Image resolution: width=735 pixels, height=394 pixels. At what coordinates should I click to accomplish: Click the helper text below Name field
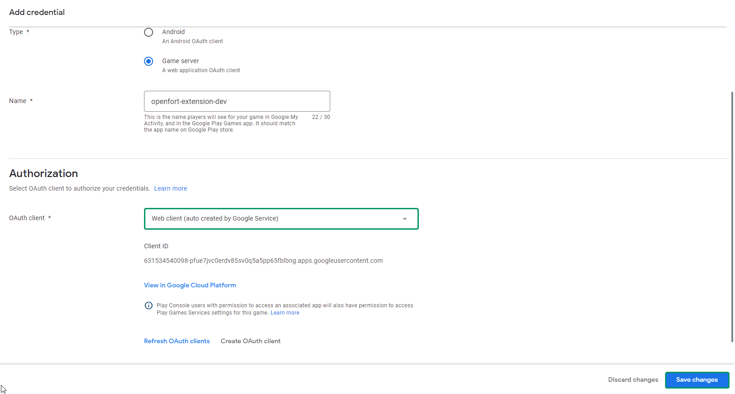tap(221, 123)
